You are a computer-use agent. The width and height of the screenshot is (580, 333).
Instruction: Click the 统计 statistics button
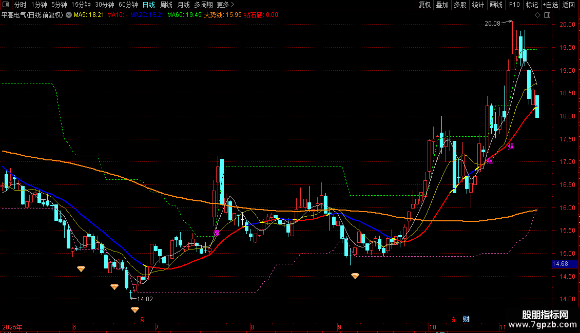478,5
